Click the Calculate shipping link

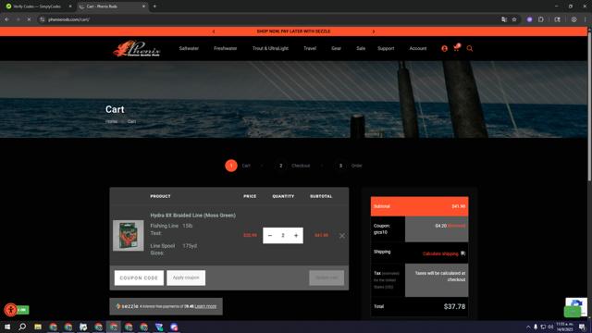tap(440, 253)
